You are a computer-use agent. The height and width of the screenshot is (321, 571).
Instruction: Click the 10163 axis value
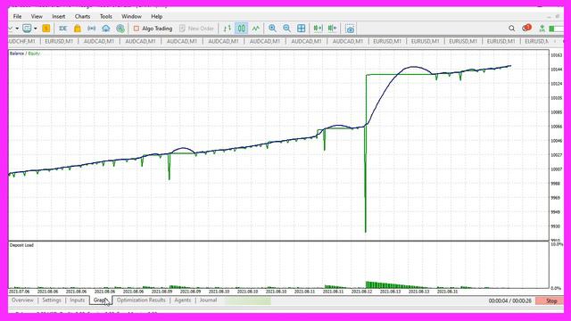click(556, 55)
